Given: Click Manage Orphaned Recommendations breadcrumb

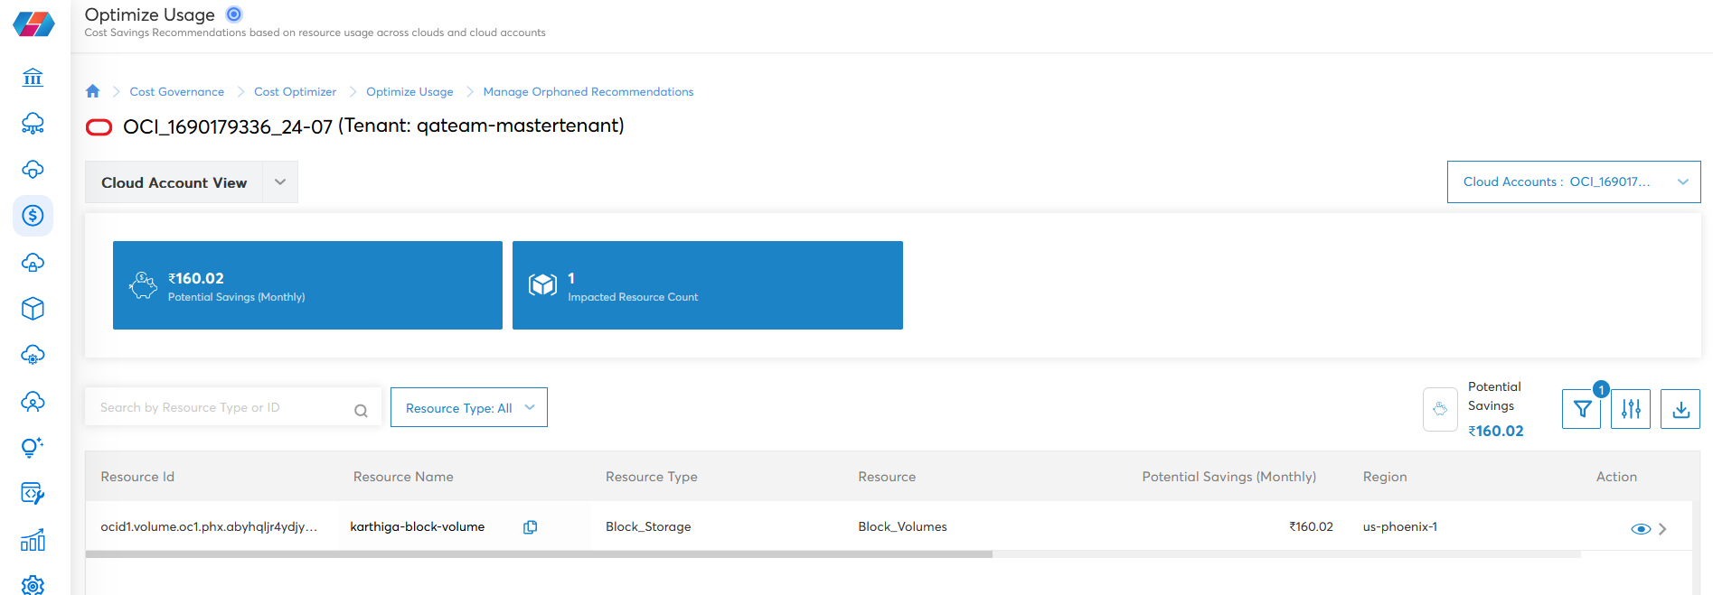Looking at the screenshot, I should 588,92.
